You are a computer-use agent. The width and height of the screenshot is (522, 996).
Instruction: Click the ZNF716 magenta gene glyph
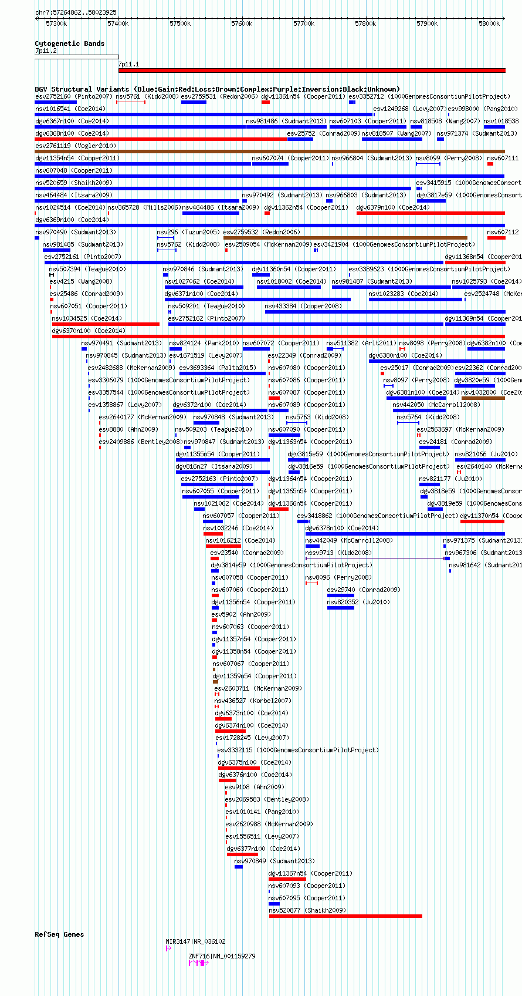tap(198, 963)
